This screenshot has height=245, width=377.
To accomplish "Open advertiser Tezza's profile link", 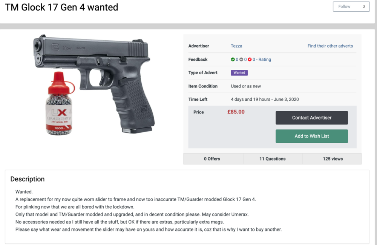I will 236,46.
